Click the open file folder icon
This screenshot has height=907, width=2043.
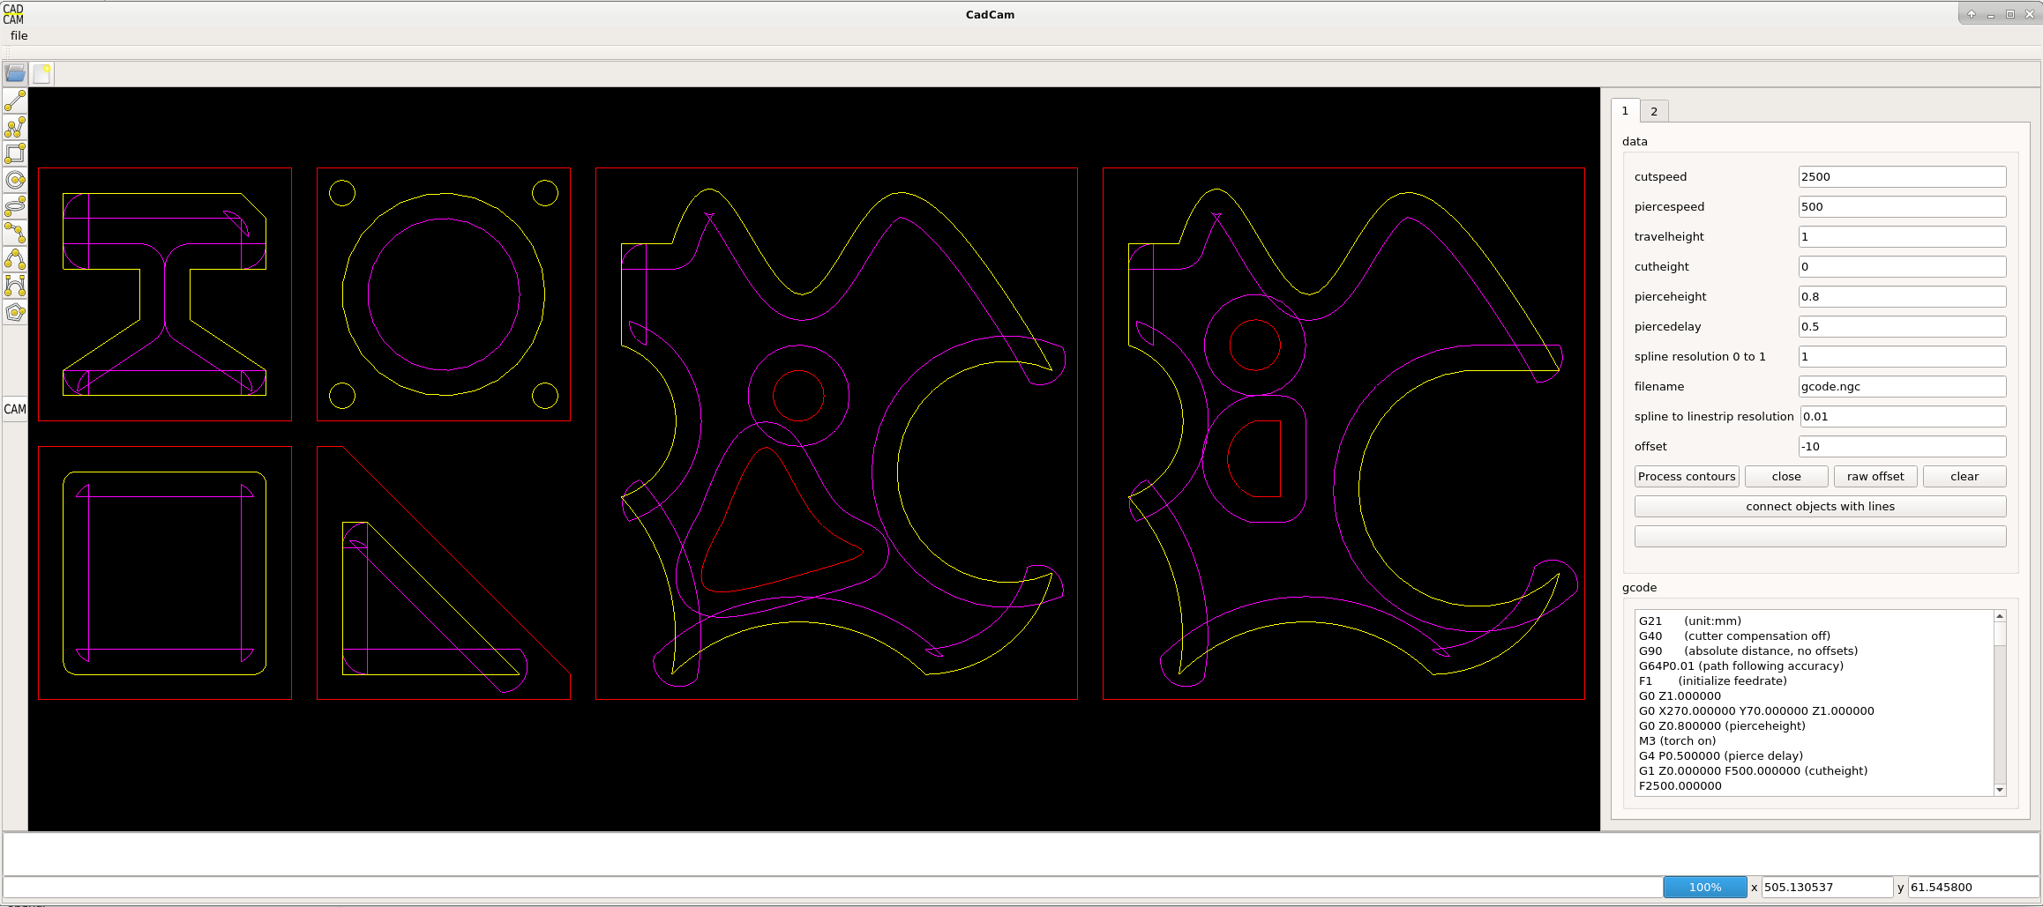pos(15,73)
